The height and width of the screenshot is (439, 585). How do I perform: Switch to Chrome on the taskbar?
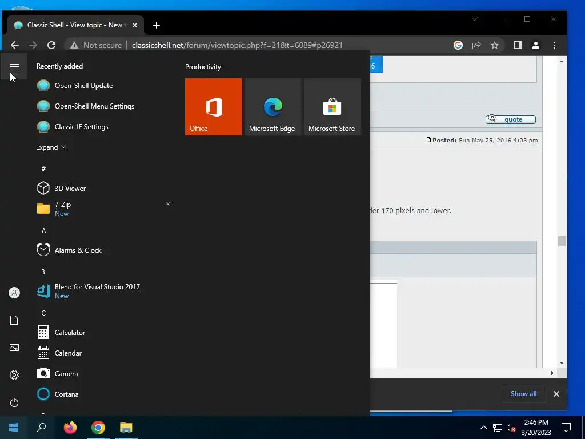point(98,428)
